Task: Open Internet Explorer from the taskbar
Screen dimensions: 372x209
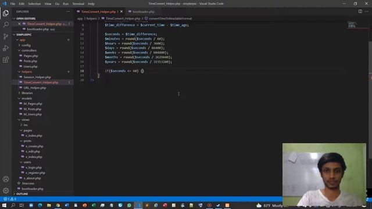Action: pos(156,205)
